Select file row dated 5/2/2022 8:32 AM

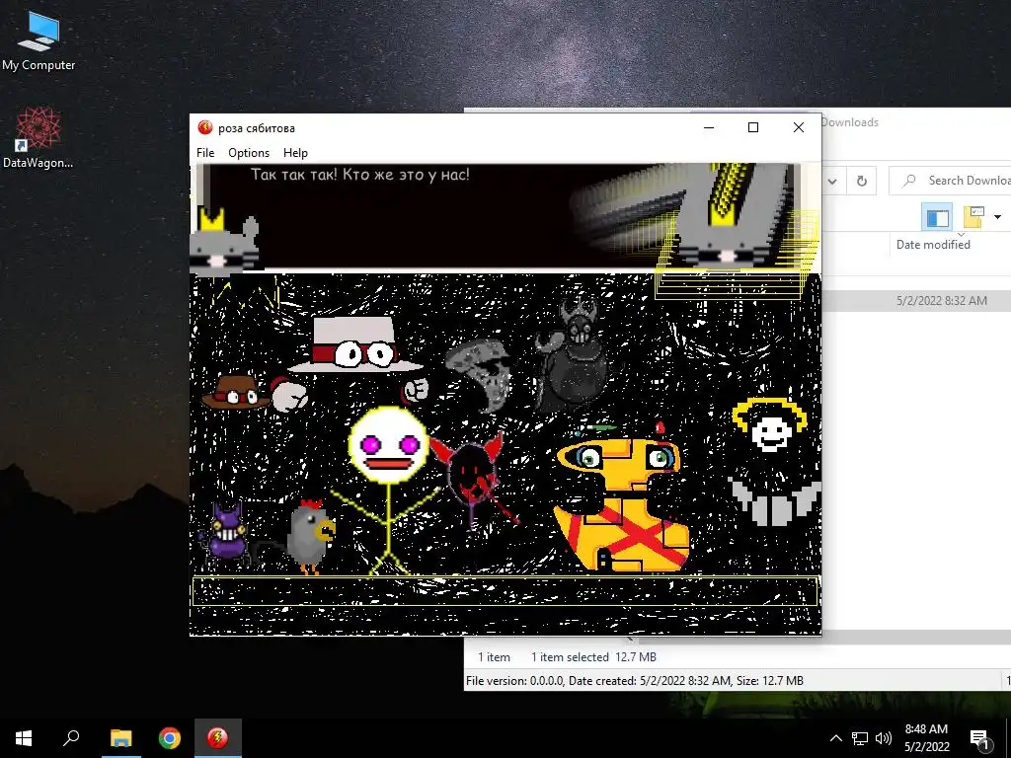click(x=916, y=301)
